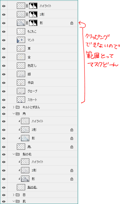The width and height of the screenshot is (120, 204).
Task: Click mask link icon on masked ハイライト layer
Action: 27,6
